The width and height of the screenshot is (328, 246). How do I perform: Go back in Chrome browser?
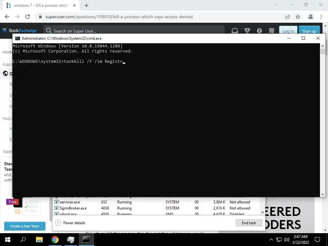(7, 17)
